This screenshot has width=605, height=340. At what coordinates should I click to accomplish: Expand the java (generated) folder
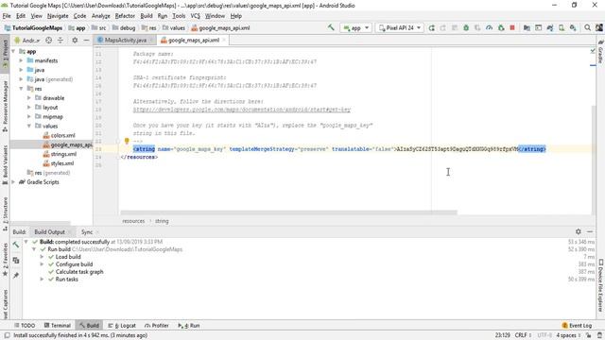(x=21, y=79)
